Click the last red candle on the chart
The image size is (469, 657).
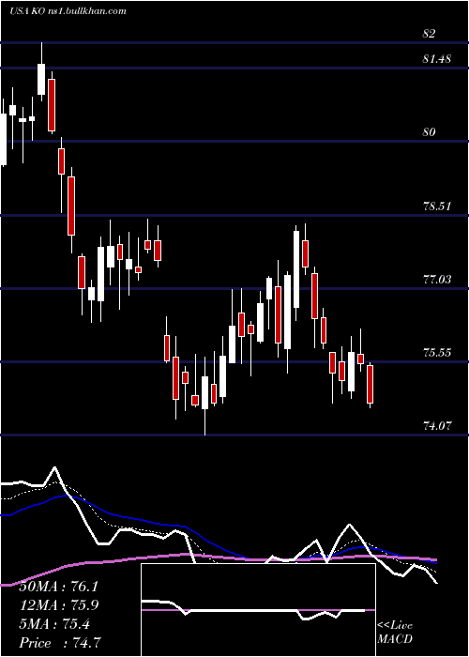click(x=371, y=384)
